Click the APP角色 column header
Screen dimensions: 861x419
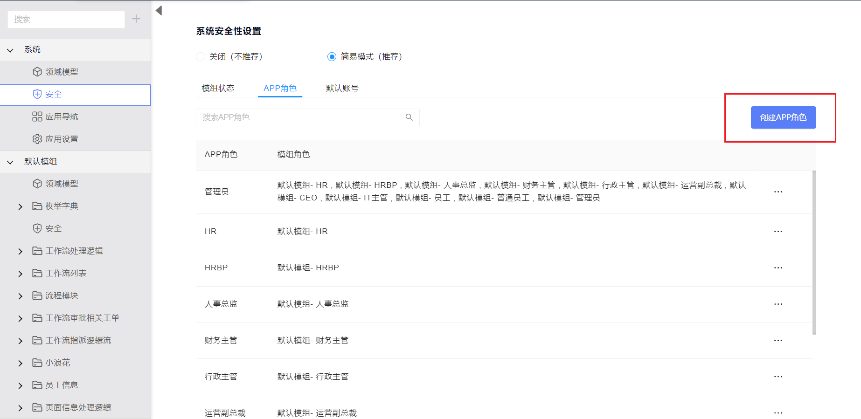221,154
